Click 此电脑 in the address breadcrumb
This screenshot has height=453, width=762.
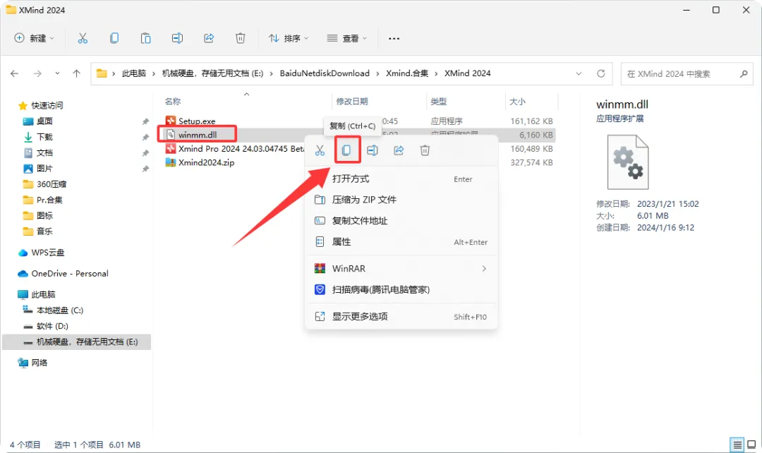pos(133,73)
